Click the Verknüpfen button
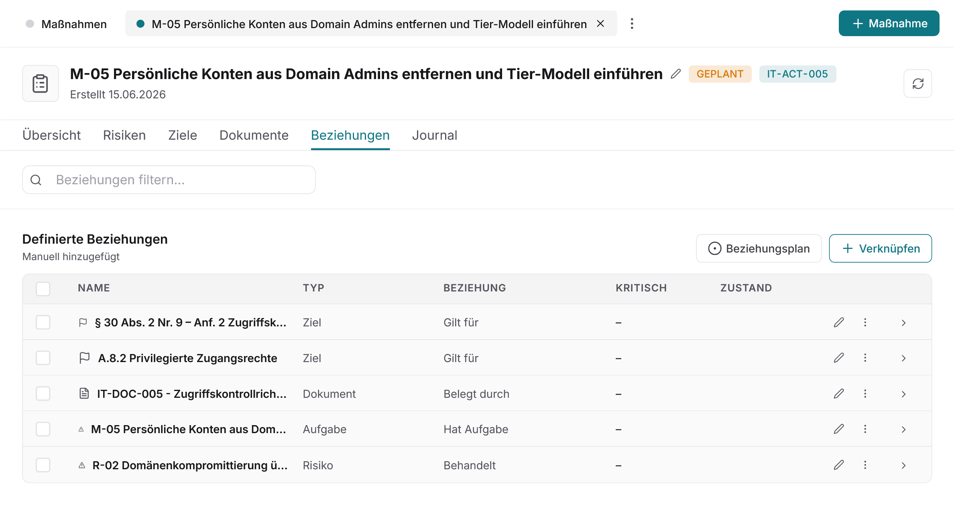Viewport: 954px width, 507px height. (x=881, y=248)
